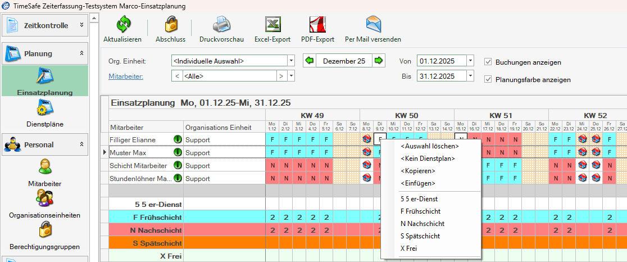This screenshot has width=627, height=262.
Task: Select N shift on Mo 1.12 for Schicht Mitarbeiter
Action: pos(272,165)
